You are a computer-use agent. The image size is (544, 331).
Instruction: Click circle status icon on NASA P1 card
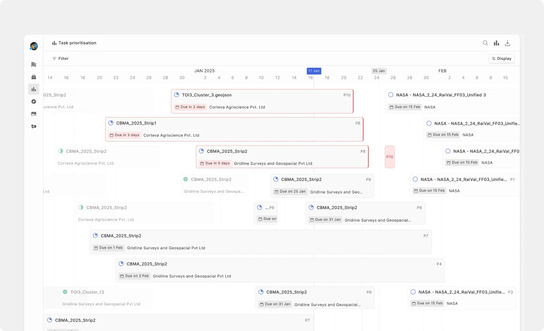(415, 179)
